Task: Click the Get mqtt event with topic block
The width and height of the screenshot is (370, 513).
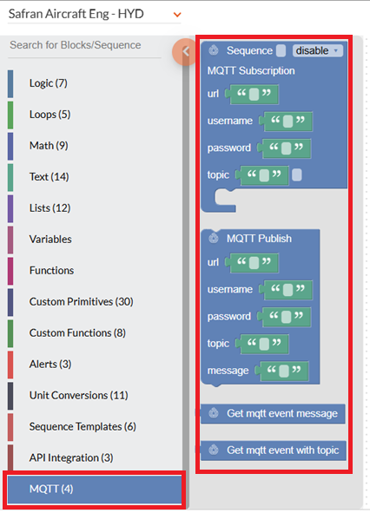Action: coord(273,451)
